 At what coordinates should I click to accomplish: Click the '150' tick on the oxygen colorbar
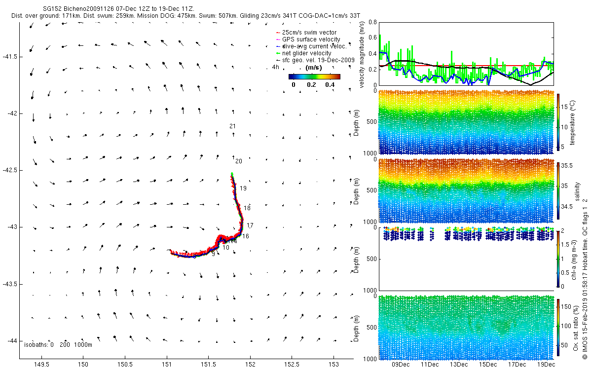click(567, 308)
